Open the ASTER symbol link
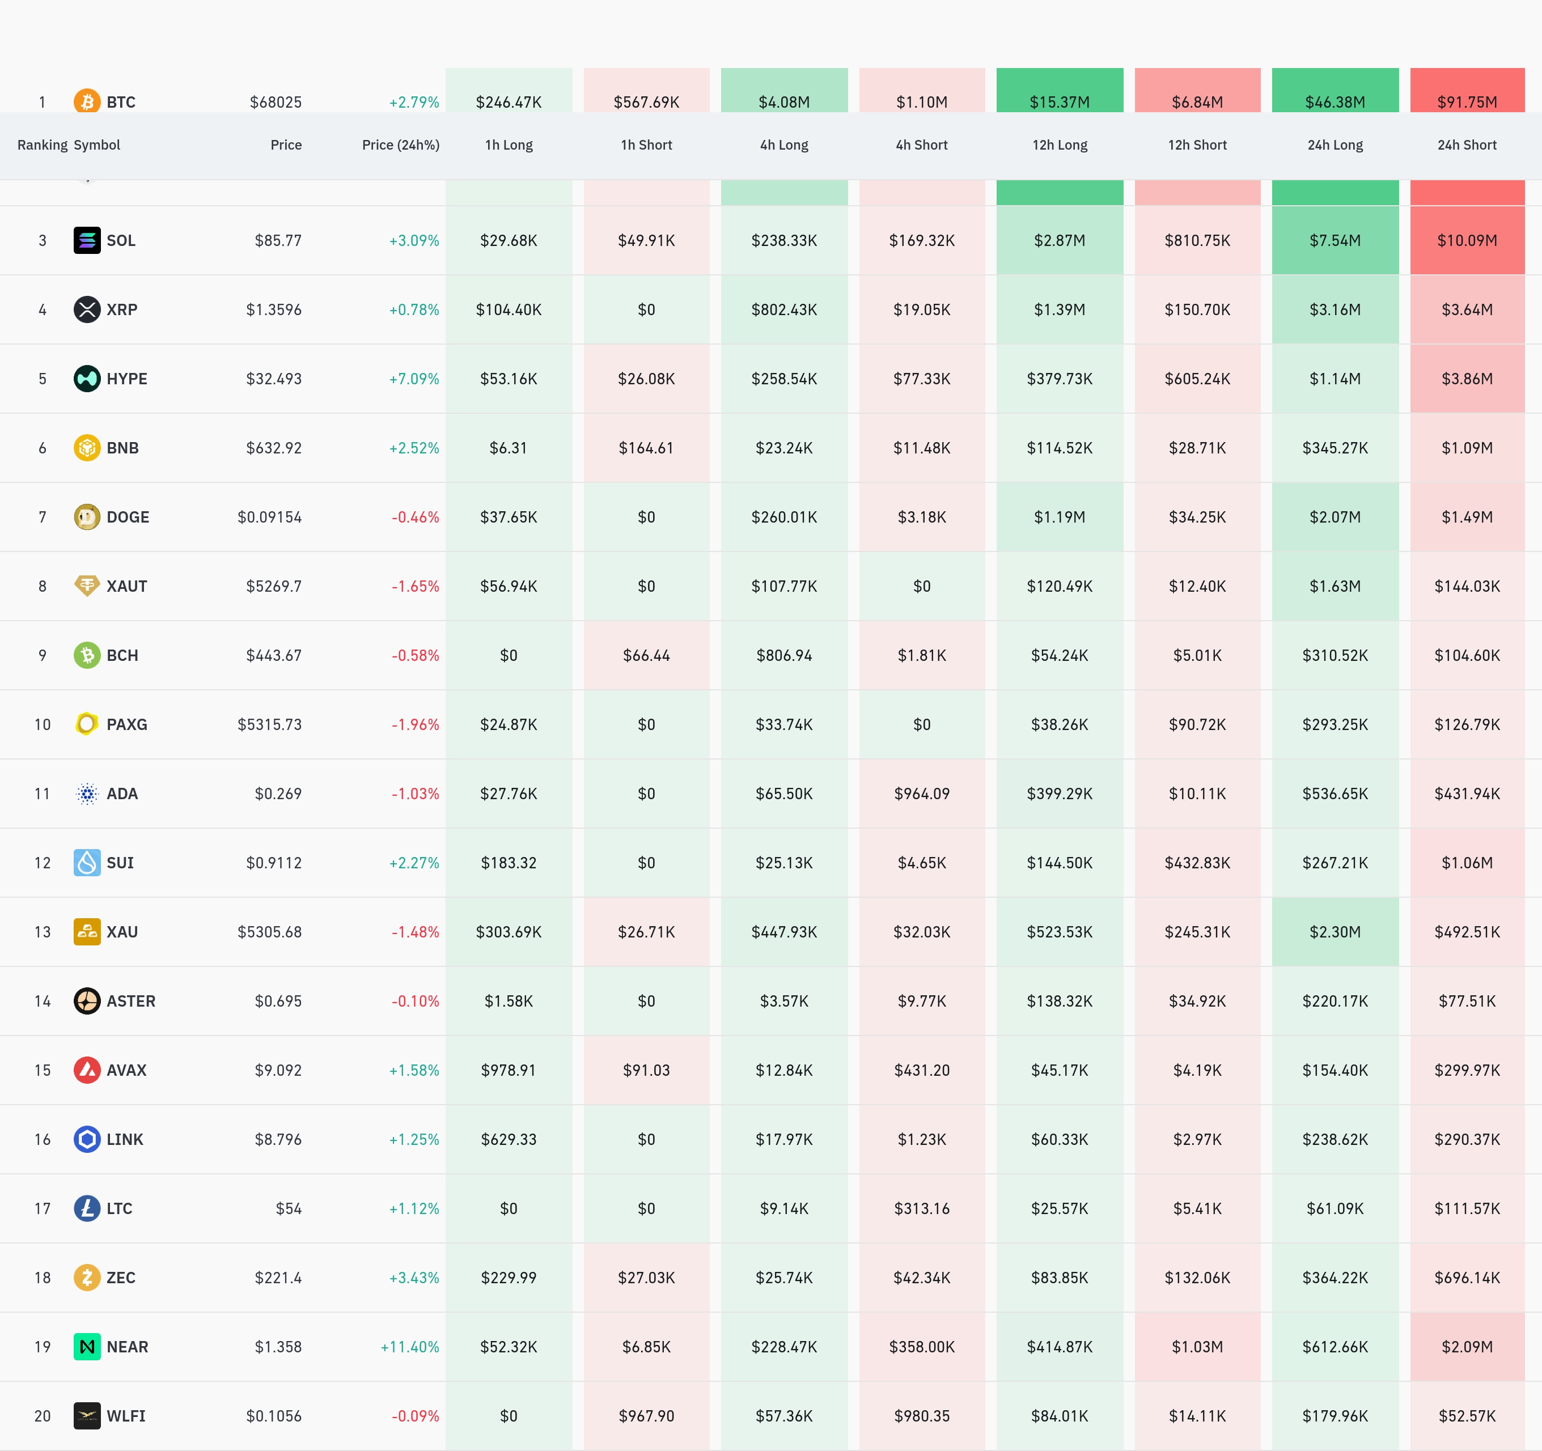 tap(130, 1001)
